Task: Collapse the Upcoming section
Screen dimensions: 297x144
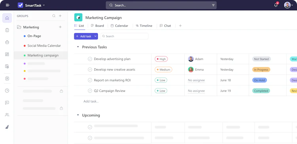Action: 78,115
